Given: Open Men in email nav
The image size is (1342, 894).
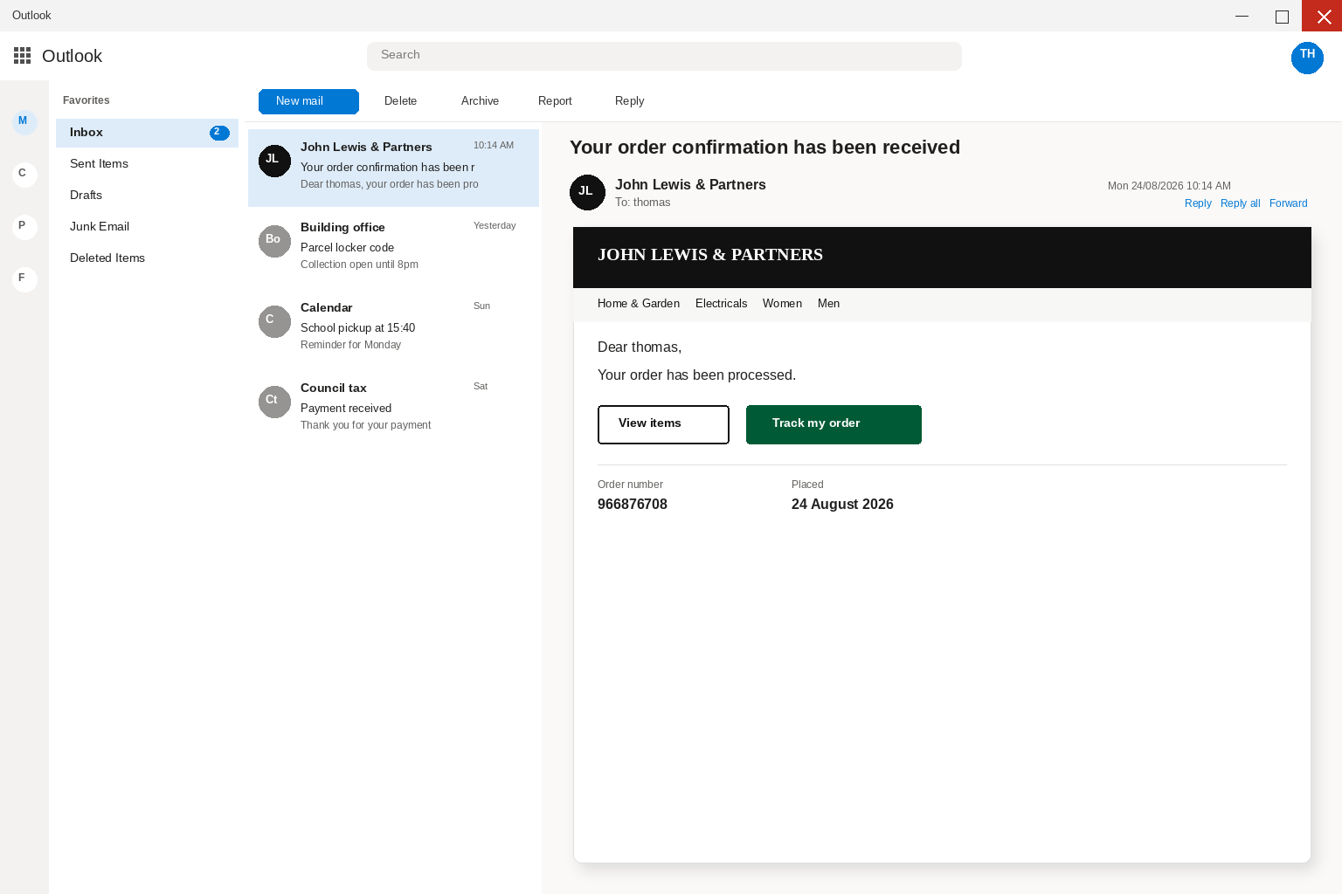Looking at the screenshot, I should tap(828, 304).
